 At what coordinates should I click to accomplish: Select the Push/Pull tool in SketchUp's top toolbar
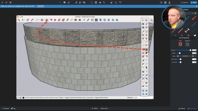(x=47, y=20)
